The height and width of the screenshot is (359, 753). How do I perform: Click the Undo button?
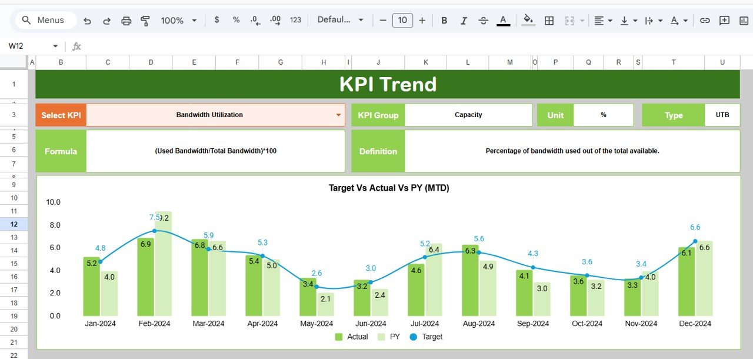coord(87,19)
